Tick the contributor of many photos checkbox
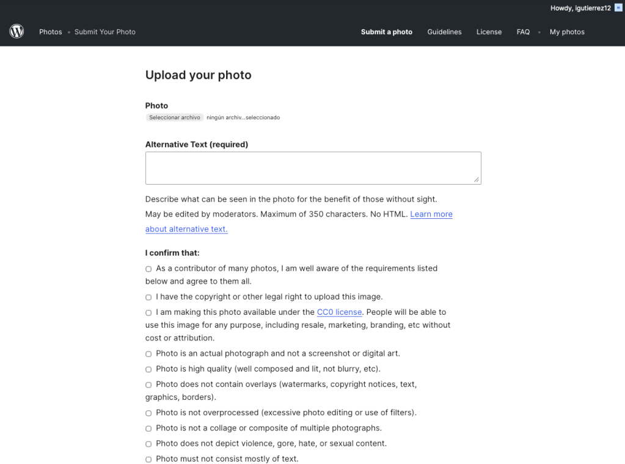Screen dimensions: 625x464 pyautogui.click(x=148, y=269)
